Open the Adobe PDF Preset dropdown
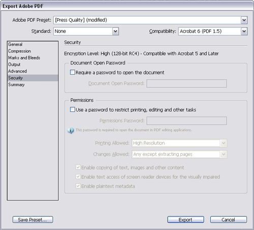254x230 pixels. click(x=150, y=20)
